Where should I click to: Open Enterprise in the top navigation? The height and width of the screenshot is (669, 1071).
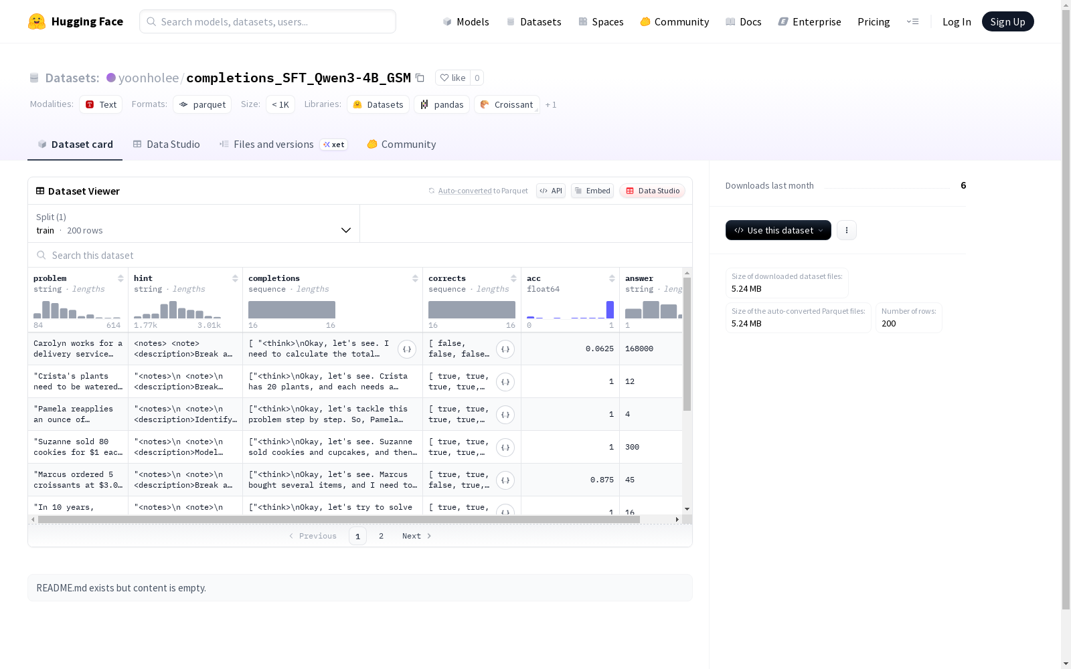click(810, 21)
